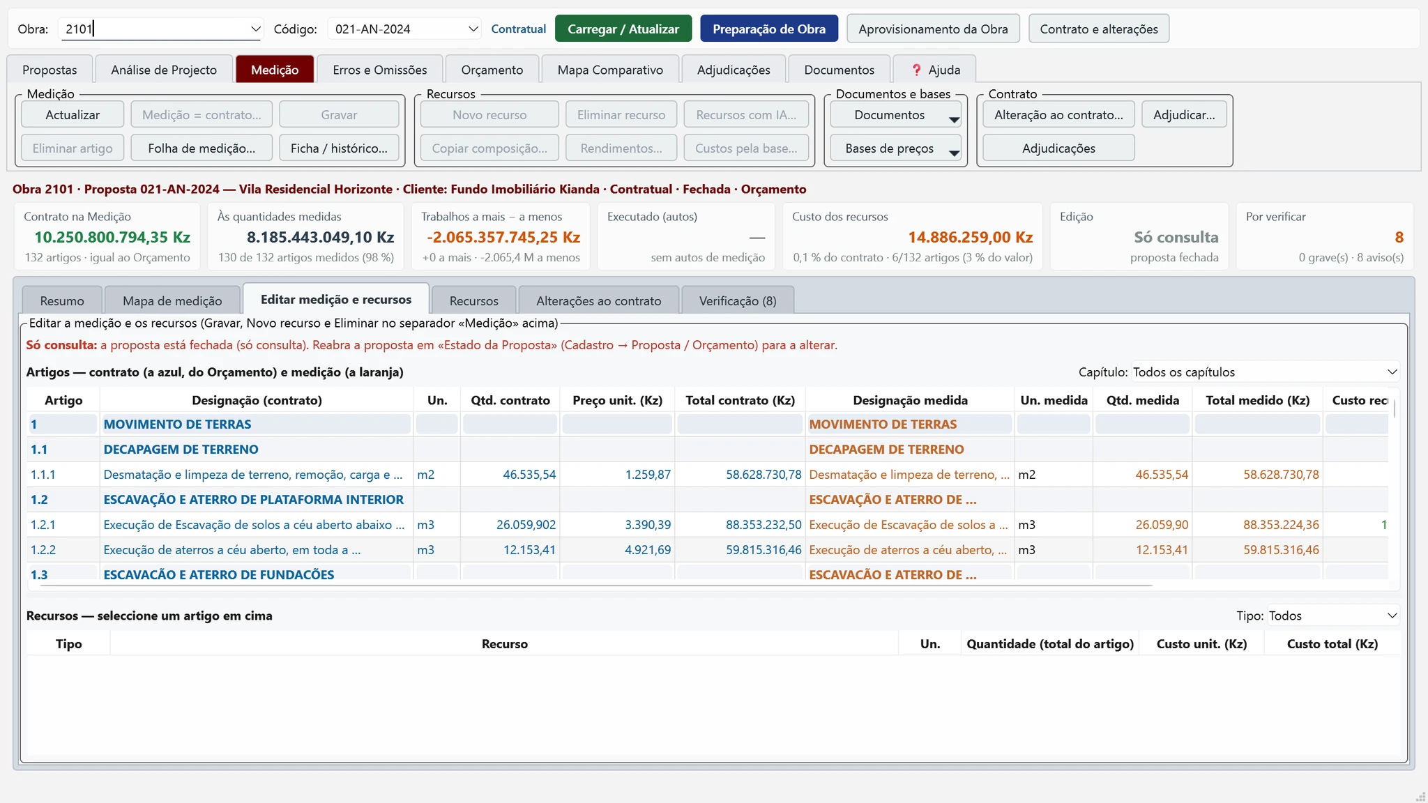The width and height of the screenshot is (1428, 803).
Task: Open Preparação de Obra
Action: pos(769,29)
